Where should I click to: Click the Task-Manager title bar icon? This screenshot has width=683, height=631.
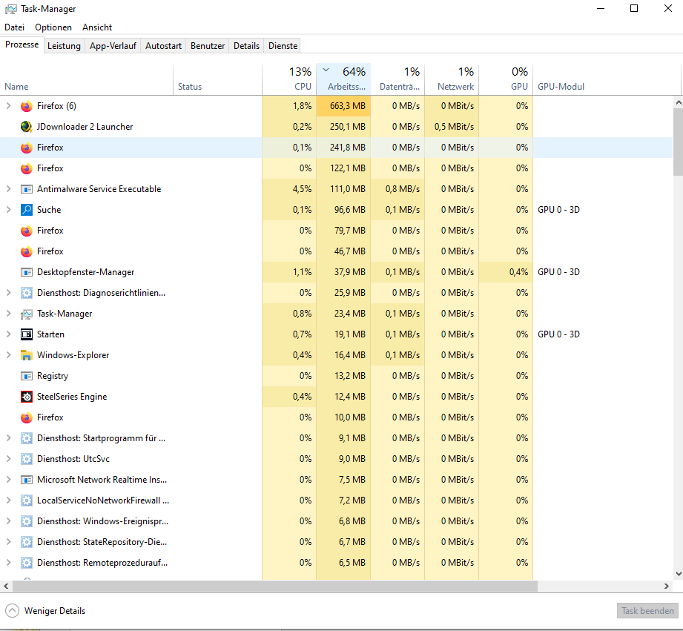point(11,9)
